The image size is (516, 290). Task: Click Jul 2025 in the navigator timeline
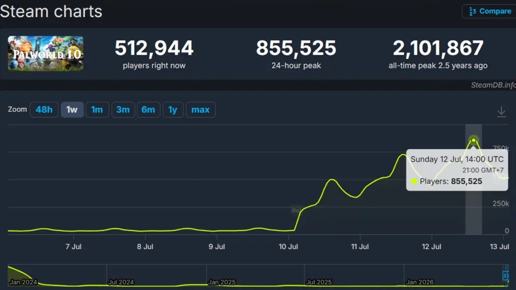[319, 282]
